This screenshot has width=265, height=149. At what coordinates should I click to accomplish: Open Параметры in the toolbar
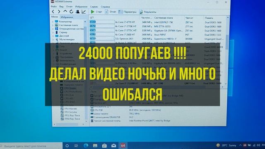point(127,12)
